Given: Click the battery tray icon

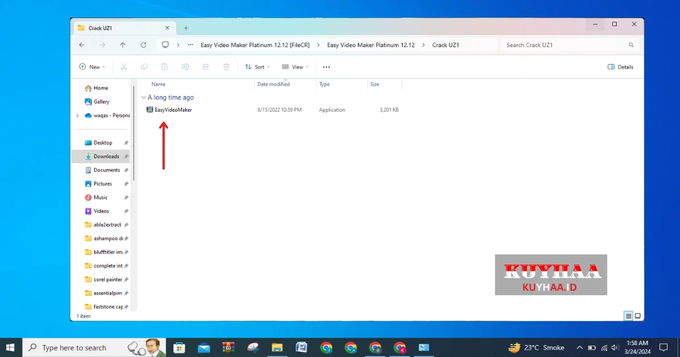Looking at the screenshot, I should coord(592,347).
